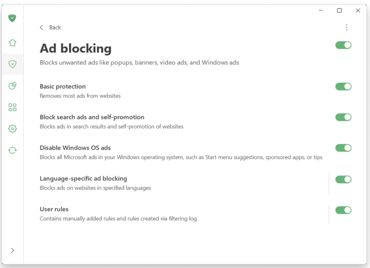Screen dimensions: 370x268
Task: Open the Home icon in sidebar
Action: coord(12,43)
